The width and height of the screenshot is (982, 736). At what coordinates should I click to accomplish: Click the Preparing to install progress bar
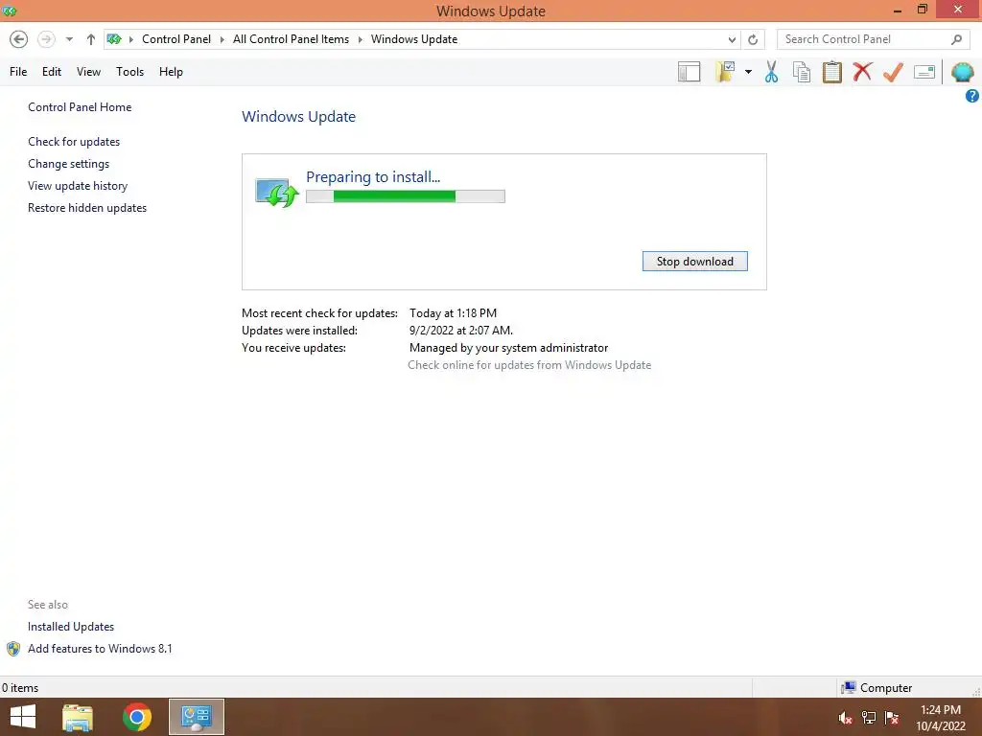(406, 196)
